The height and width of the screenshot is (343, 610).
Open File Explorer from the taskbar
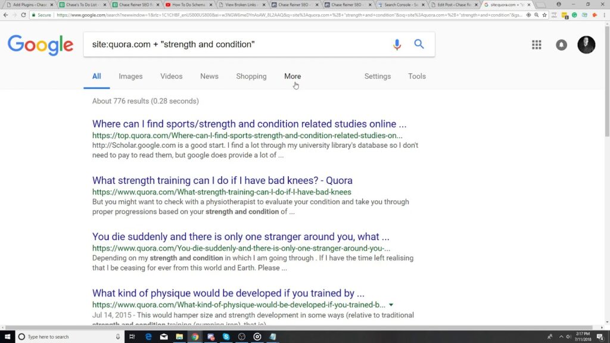pyautogui.click(x=179, y=337)
